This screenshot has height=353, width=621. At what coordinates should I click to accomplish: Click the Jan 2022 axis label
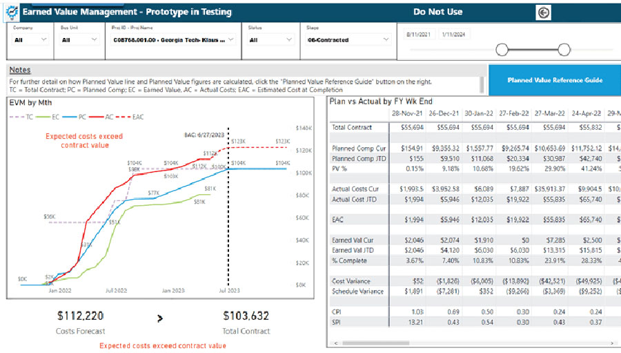tap(60, 290)
